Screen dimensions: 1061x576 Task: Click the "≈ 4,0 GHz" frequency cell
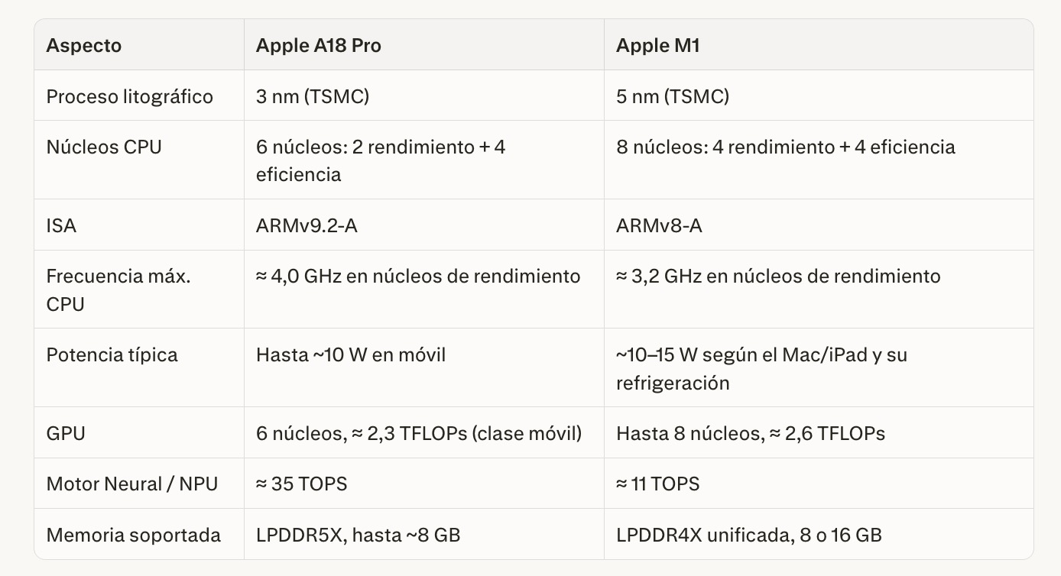[418, 277]
